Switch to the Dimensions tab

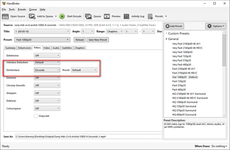coord(25,48)
